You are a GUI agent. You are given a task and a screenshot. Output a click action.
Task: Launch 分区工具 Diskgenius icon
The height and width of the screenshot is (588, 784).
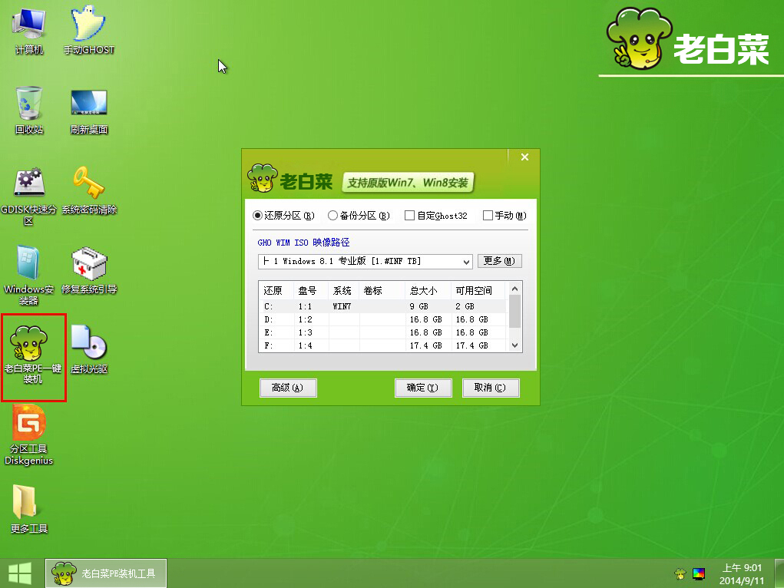click(28, 434)
